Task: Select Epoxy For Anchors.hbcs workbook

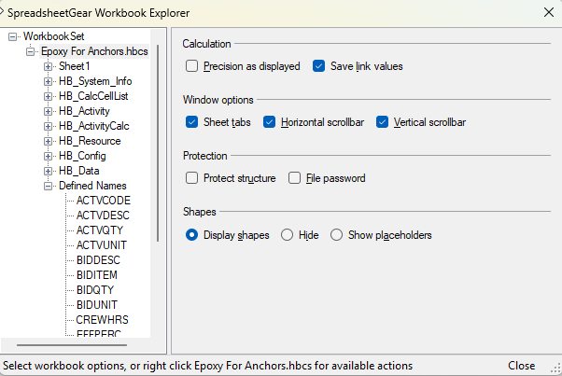Action: [94, 51]
